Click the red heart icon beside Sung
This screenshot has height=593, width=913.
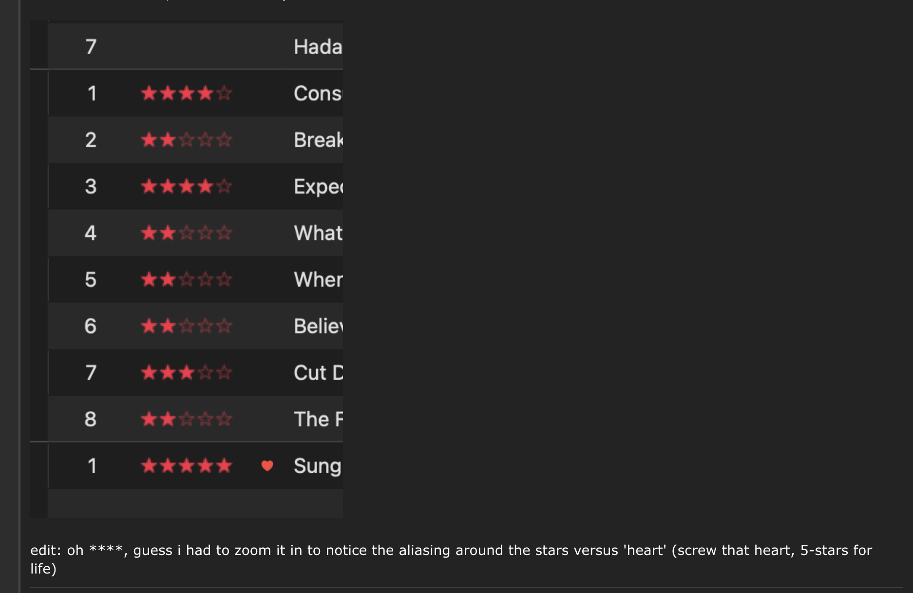pos(267,465)
